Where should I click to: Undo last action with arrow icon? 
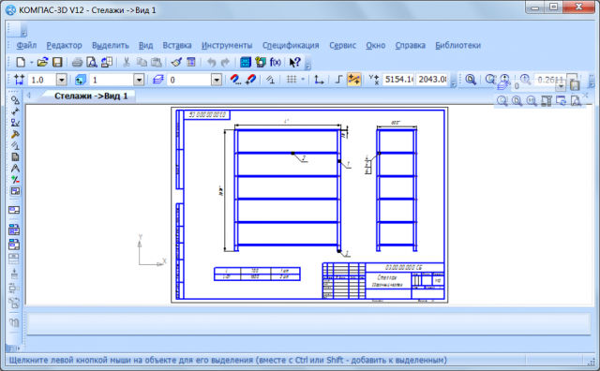click(x=211, y=62)
